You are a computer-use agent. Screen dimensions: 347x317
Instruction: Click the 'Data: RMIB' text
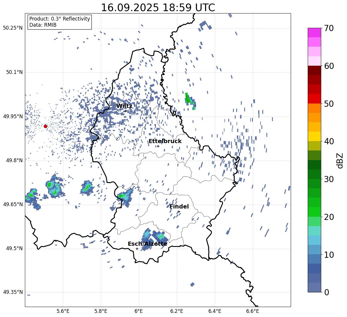[43, 25]
